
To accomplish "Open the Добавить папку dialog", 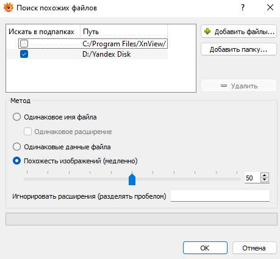I will [239, 49].
